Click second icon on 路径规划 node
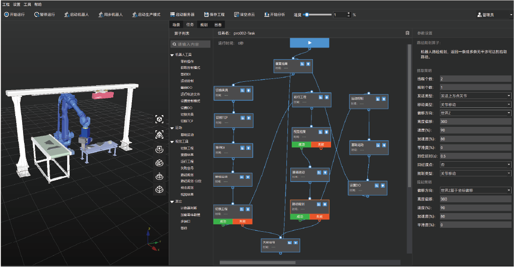Image resolution: width=514 pixels, height=267 pixels. point(325,204)
